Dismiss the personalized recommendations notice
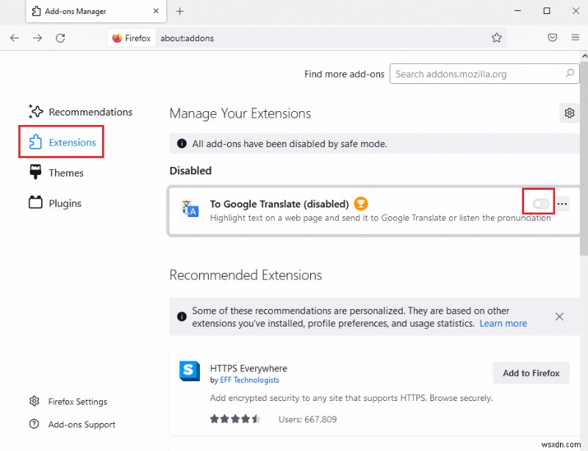The image size is (588, 451). click(559, 316)
